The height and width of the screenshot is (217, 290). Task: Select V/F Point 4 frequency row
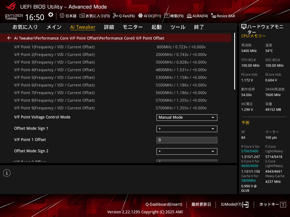116,70
